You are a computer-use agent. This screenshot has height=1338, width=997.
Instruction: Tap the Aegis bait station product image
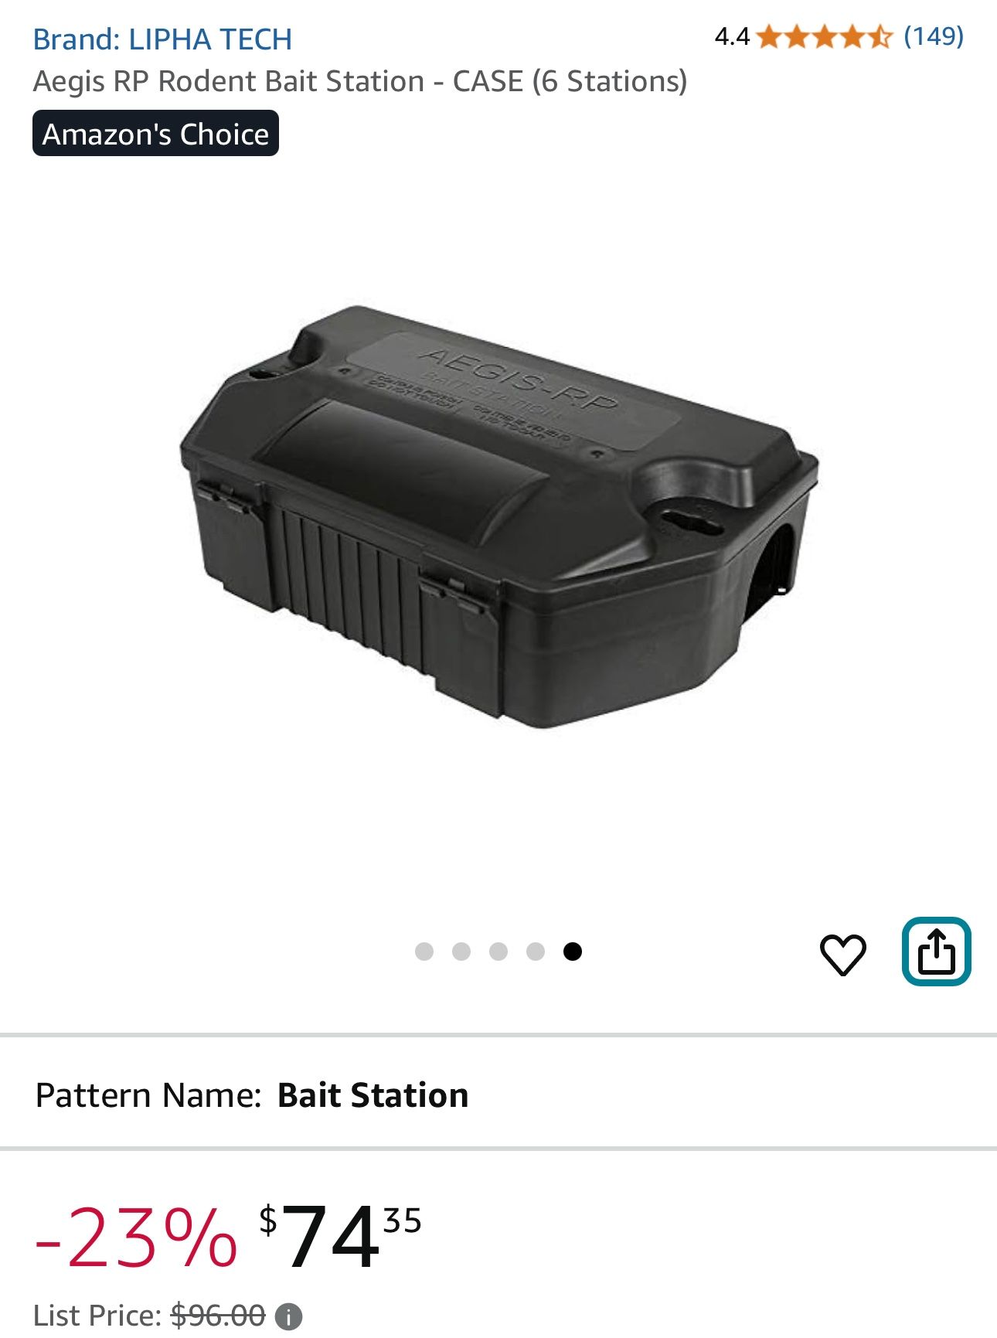(498, 516)
